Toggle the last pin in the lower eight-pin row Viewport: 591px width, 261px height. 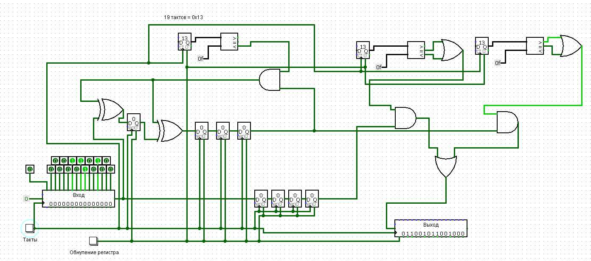point(110,169)
